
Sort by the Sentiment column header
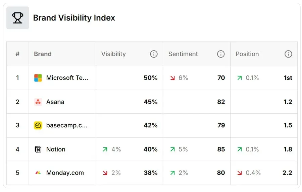(x=183, y=54)
